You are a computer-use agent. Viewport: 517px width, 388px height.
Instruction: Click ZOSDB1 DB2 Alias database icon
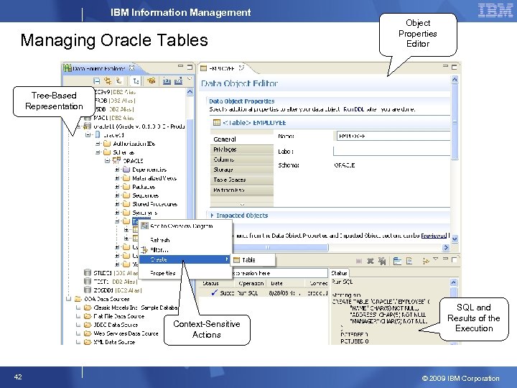[x=88, y=290]
